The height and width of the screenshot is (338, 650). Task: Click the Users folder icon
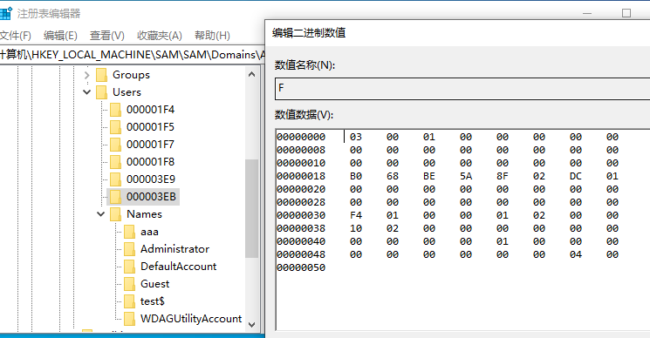click(101, 92)
